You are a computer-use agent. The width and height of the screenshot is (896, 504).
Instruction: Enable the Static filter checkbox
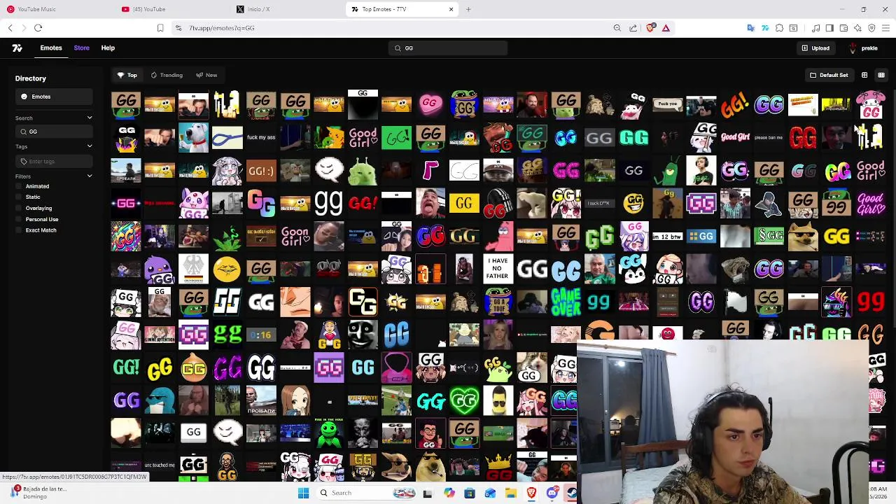tap(20, 197)
